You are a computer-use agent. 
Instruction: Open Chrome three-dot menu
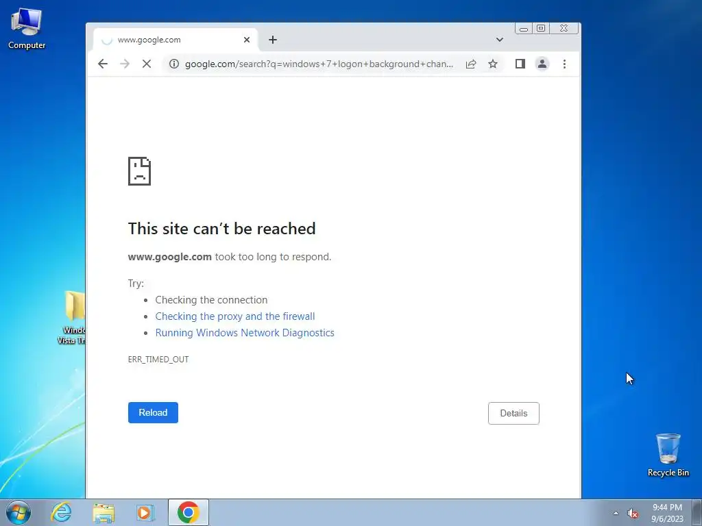(x=564, y=64)
